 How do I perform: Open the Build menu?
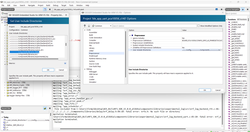pyautogui.click(x=48, y=5)
